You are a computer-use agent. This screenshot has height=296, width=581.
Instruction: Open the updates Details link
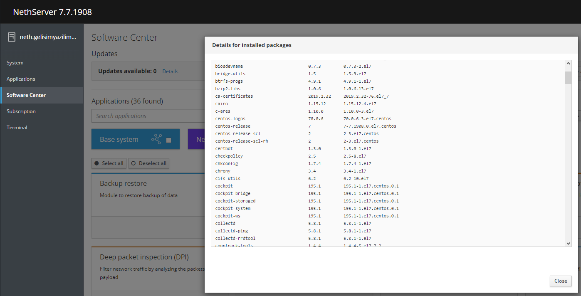(170, 72)
